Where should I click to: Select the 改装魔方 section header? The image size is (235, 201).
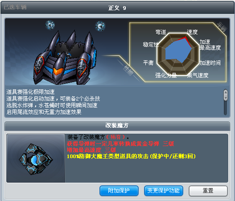pos(117,126)
